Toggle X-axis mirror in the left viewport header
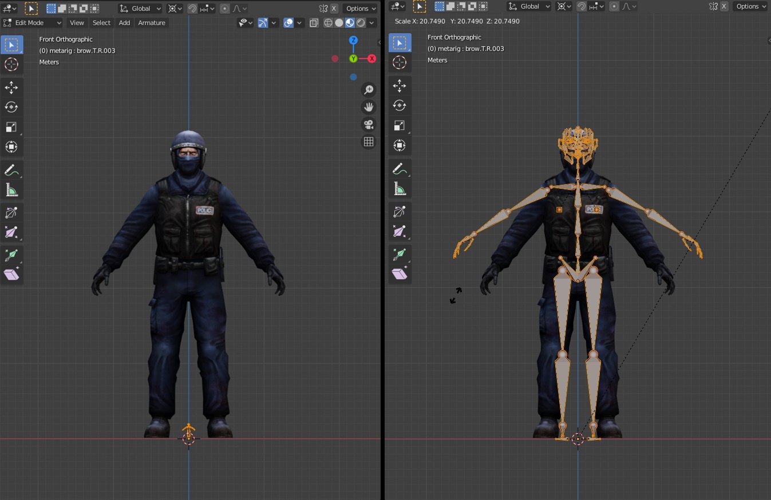The image size is (771, 500). 334,9
